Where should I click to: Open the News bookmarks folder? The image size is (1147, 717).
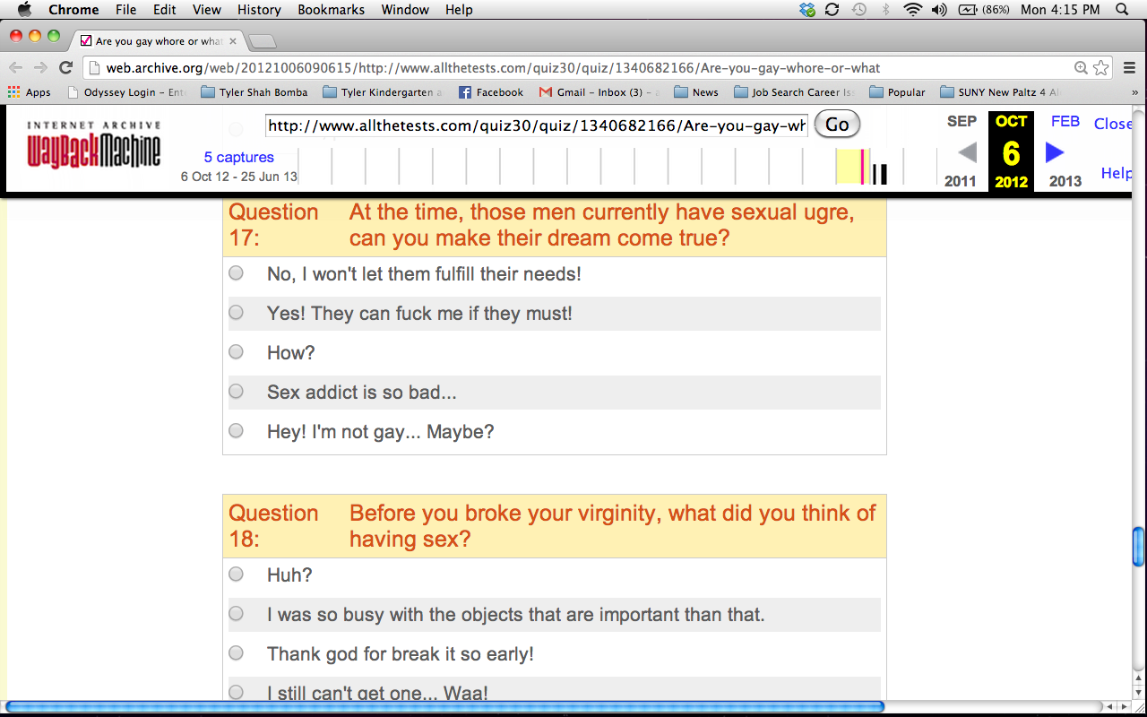tap(696, 92)
